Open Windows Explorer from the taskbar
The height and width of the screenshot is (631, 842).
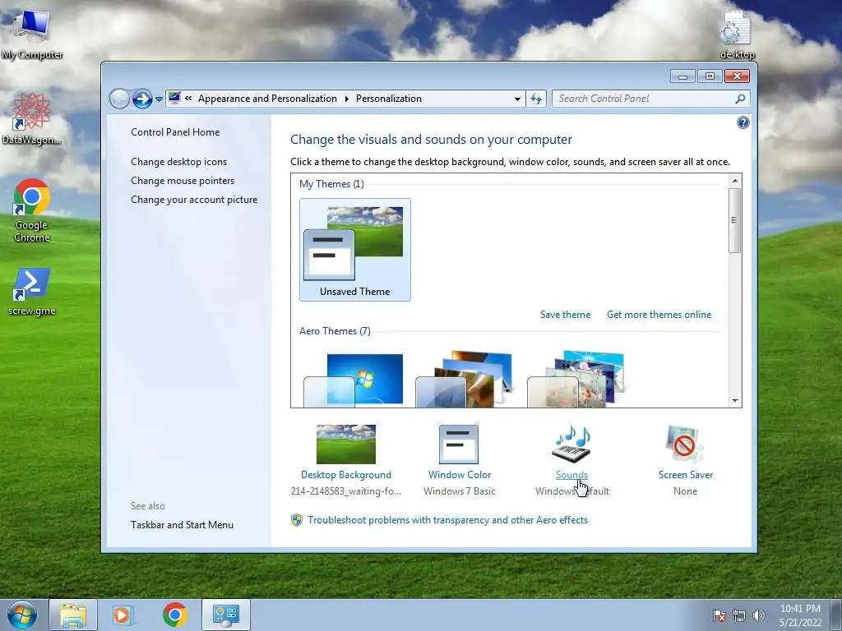(x=73, y=615)
